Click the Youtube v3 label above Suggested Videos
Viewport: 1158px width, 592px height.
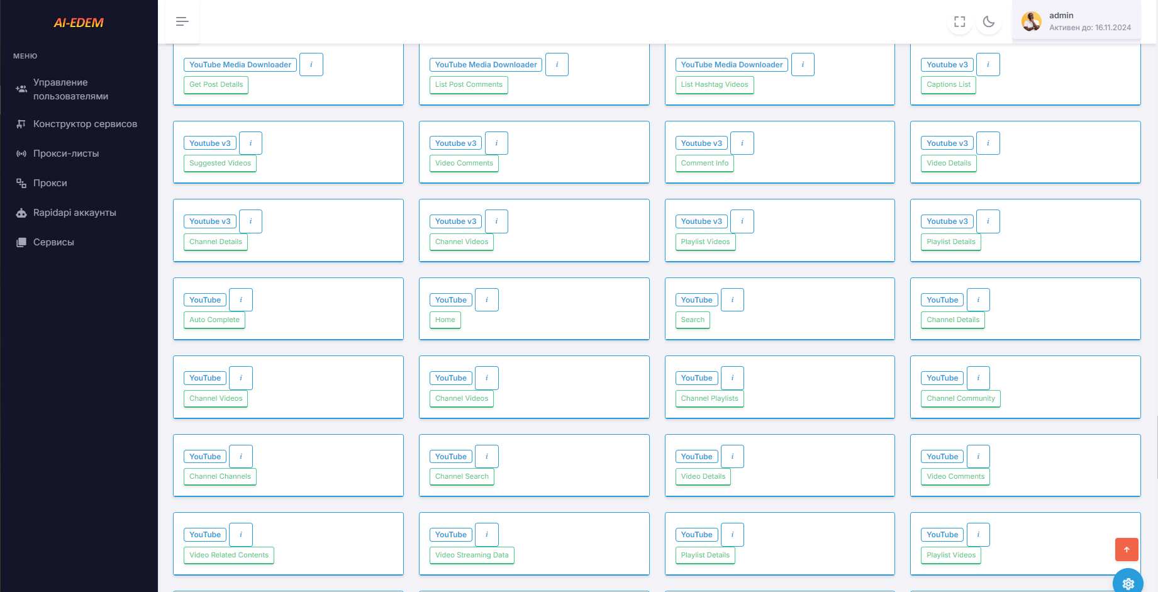[210, 143]
